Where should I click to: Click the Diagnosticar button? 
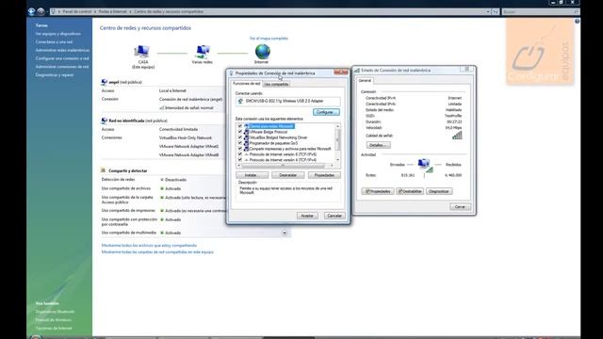pyautogui.click(x=439, y=191)
